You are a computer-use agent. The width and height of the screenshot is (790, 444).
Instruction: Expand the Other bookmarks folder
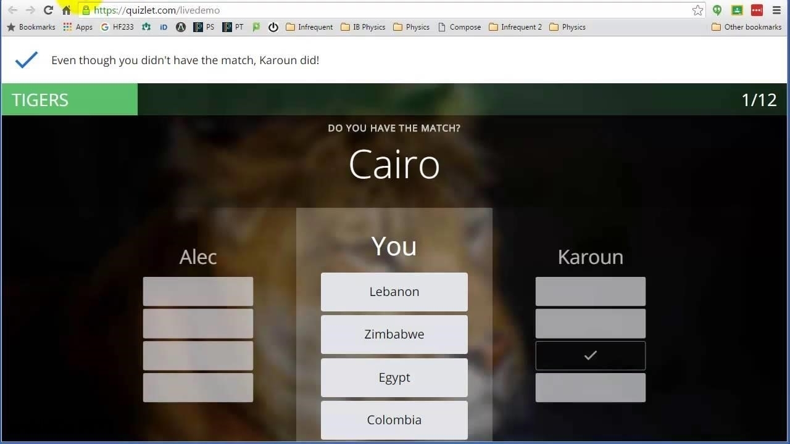(747, 27)
